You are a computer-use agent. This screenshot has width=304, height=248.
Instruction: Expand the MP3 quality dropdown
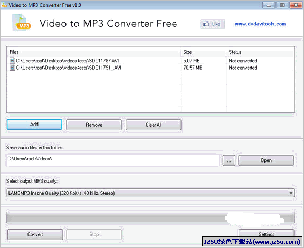coord(150,193)
